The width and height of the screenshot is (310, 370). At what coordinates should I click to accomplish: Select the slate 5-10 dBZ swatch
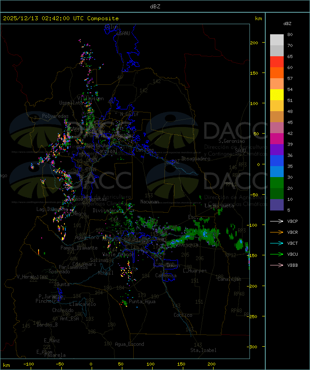click(277, 205)
